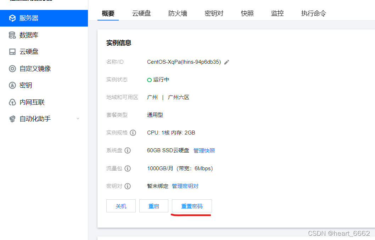Click the 名称/ID field label
Viewport: 375px width, 240px height.
(x=115, y=62)
